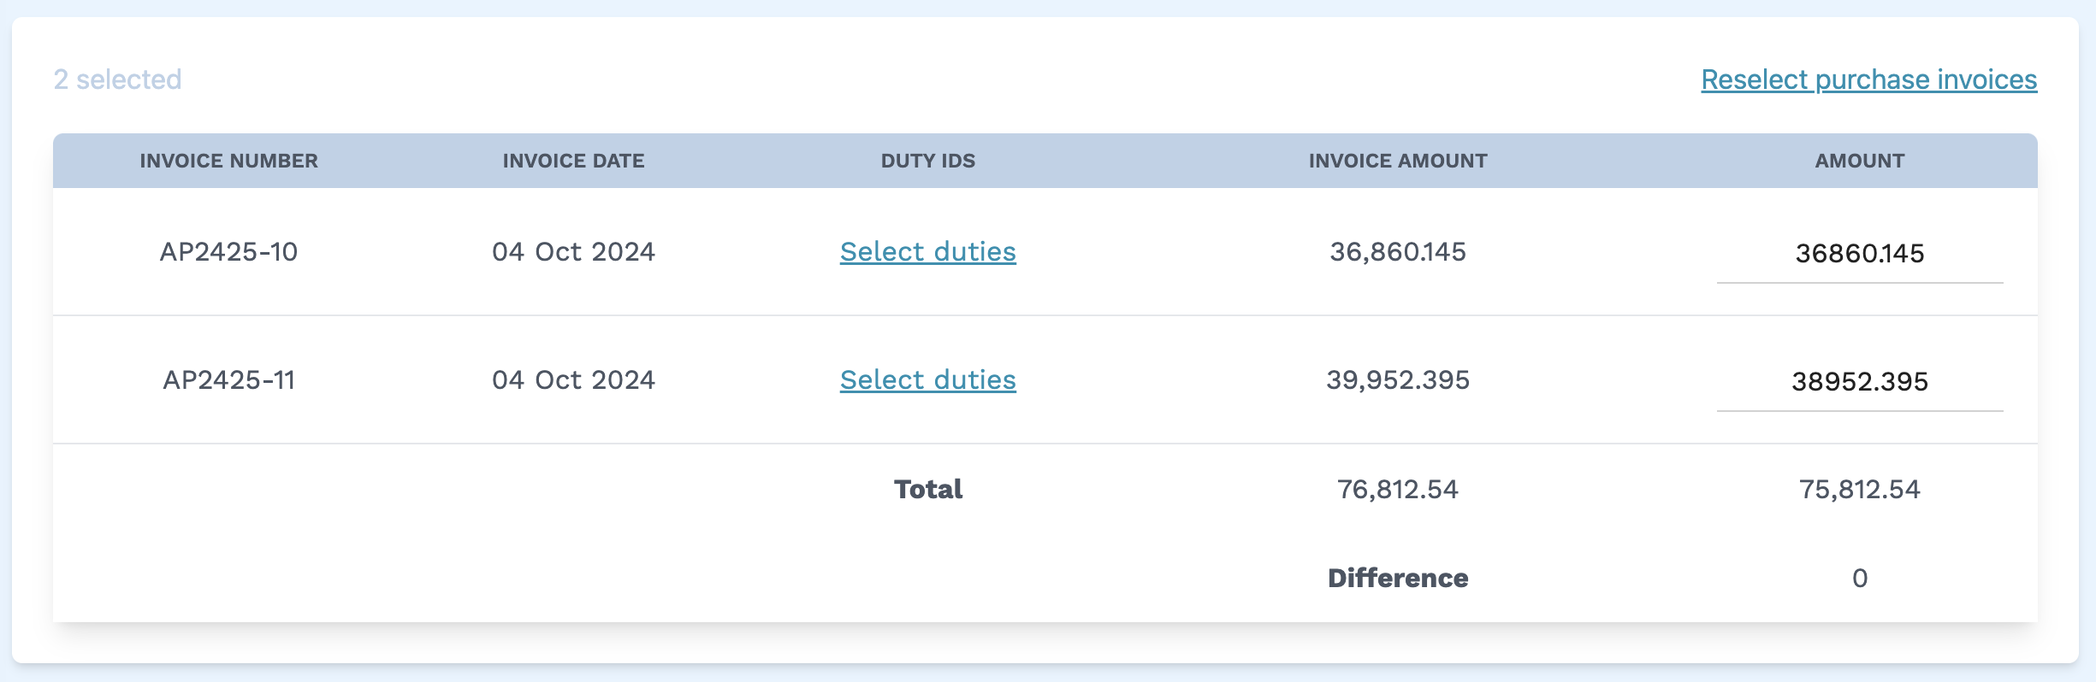
Task: Click the 36,860.145 invoice amount value
Action: pyautogui.click(x=1397, y=252)
